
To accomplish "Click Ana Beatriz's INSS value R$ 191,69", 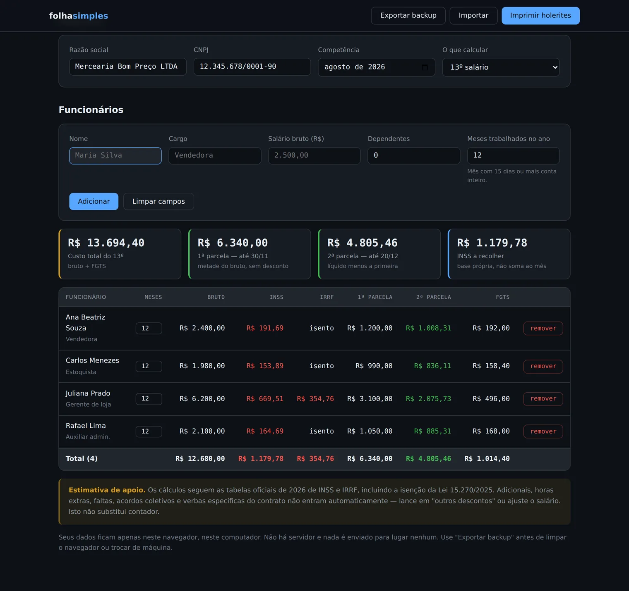I will click(265, 328).
